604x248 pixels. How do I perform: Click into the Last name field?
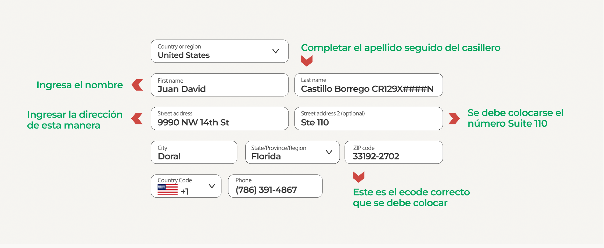tap(368, 85)
